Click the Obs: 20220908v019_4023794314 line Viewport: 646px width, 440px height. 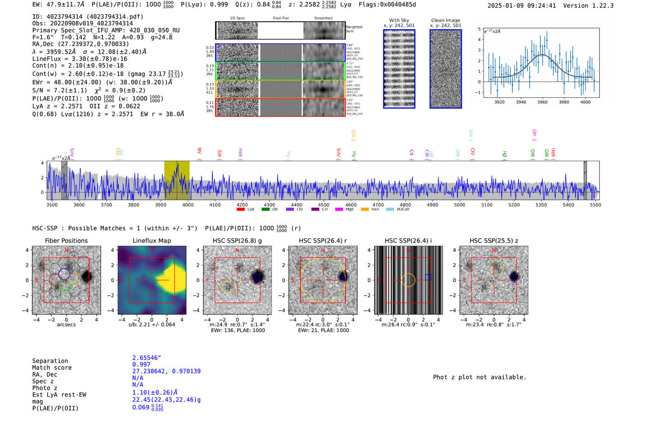coord(83,24)
